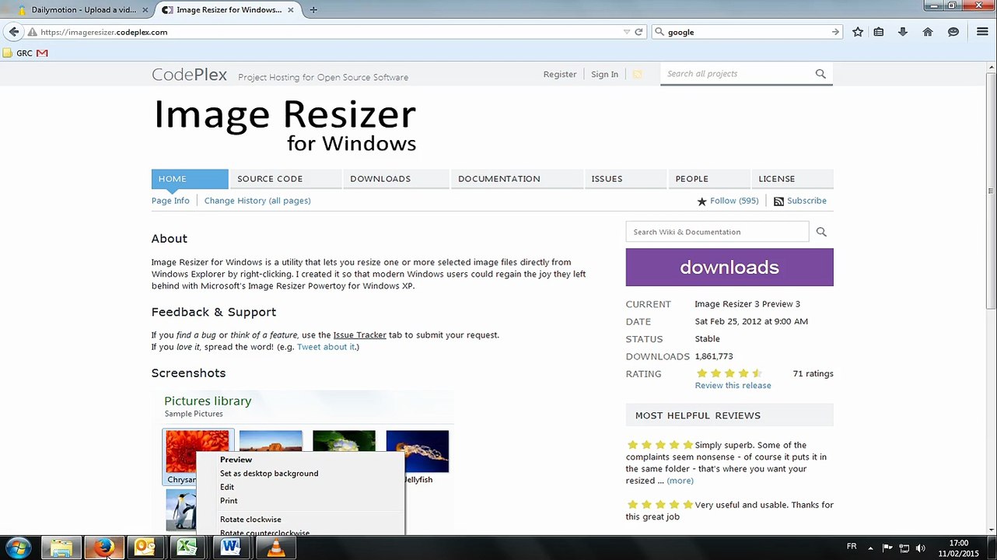997x560 pixels.
Task: Click the release rating stars
Action: pyautogui.click(x=729, y=373)
